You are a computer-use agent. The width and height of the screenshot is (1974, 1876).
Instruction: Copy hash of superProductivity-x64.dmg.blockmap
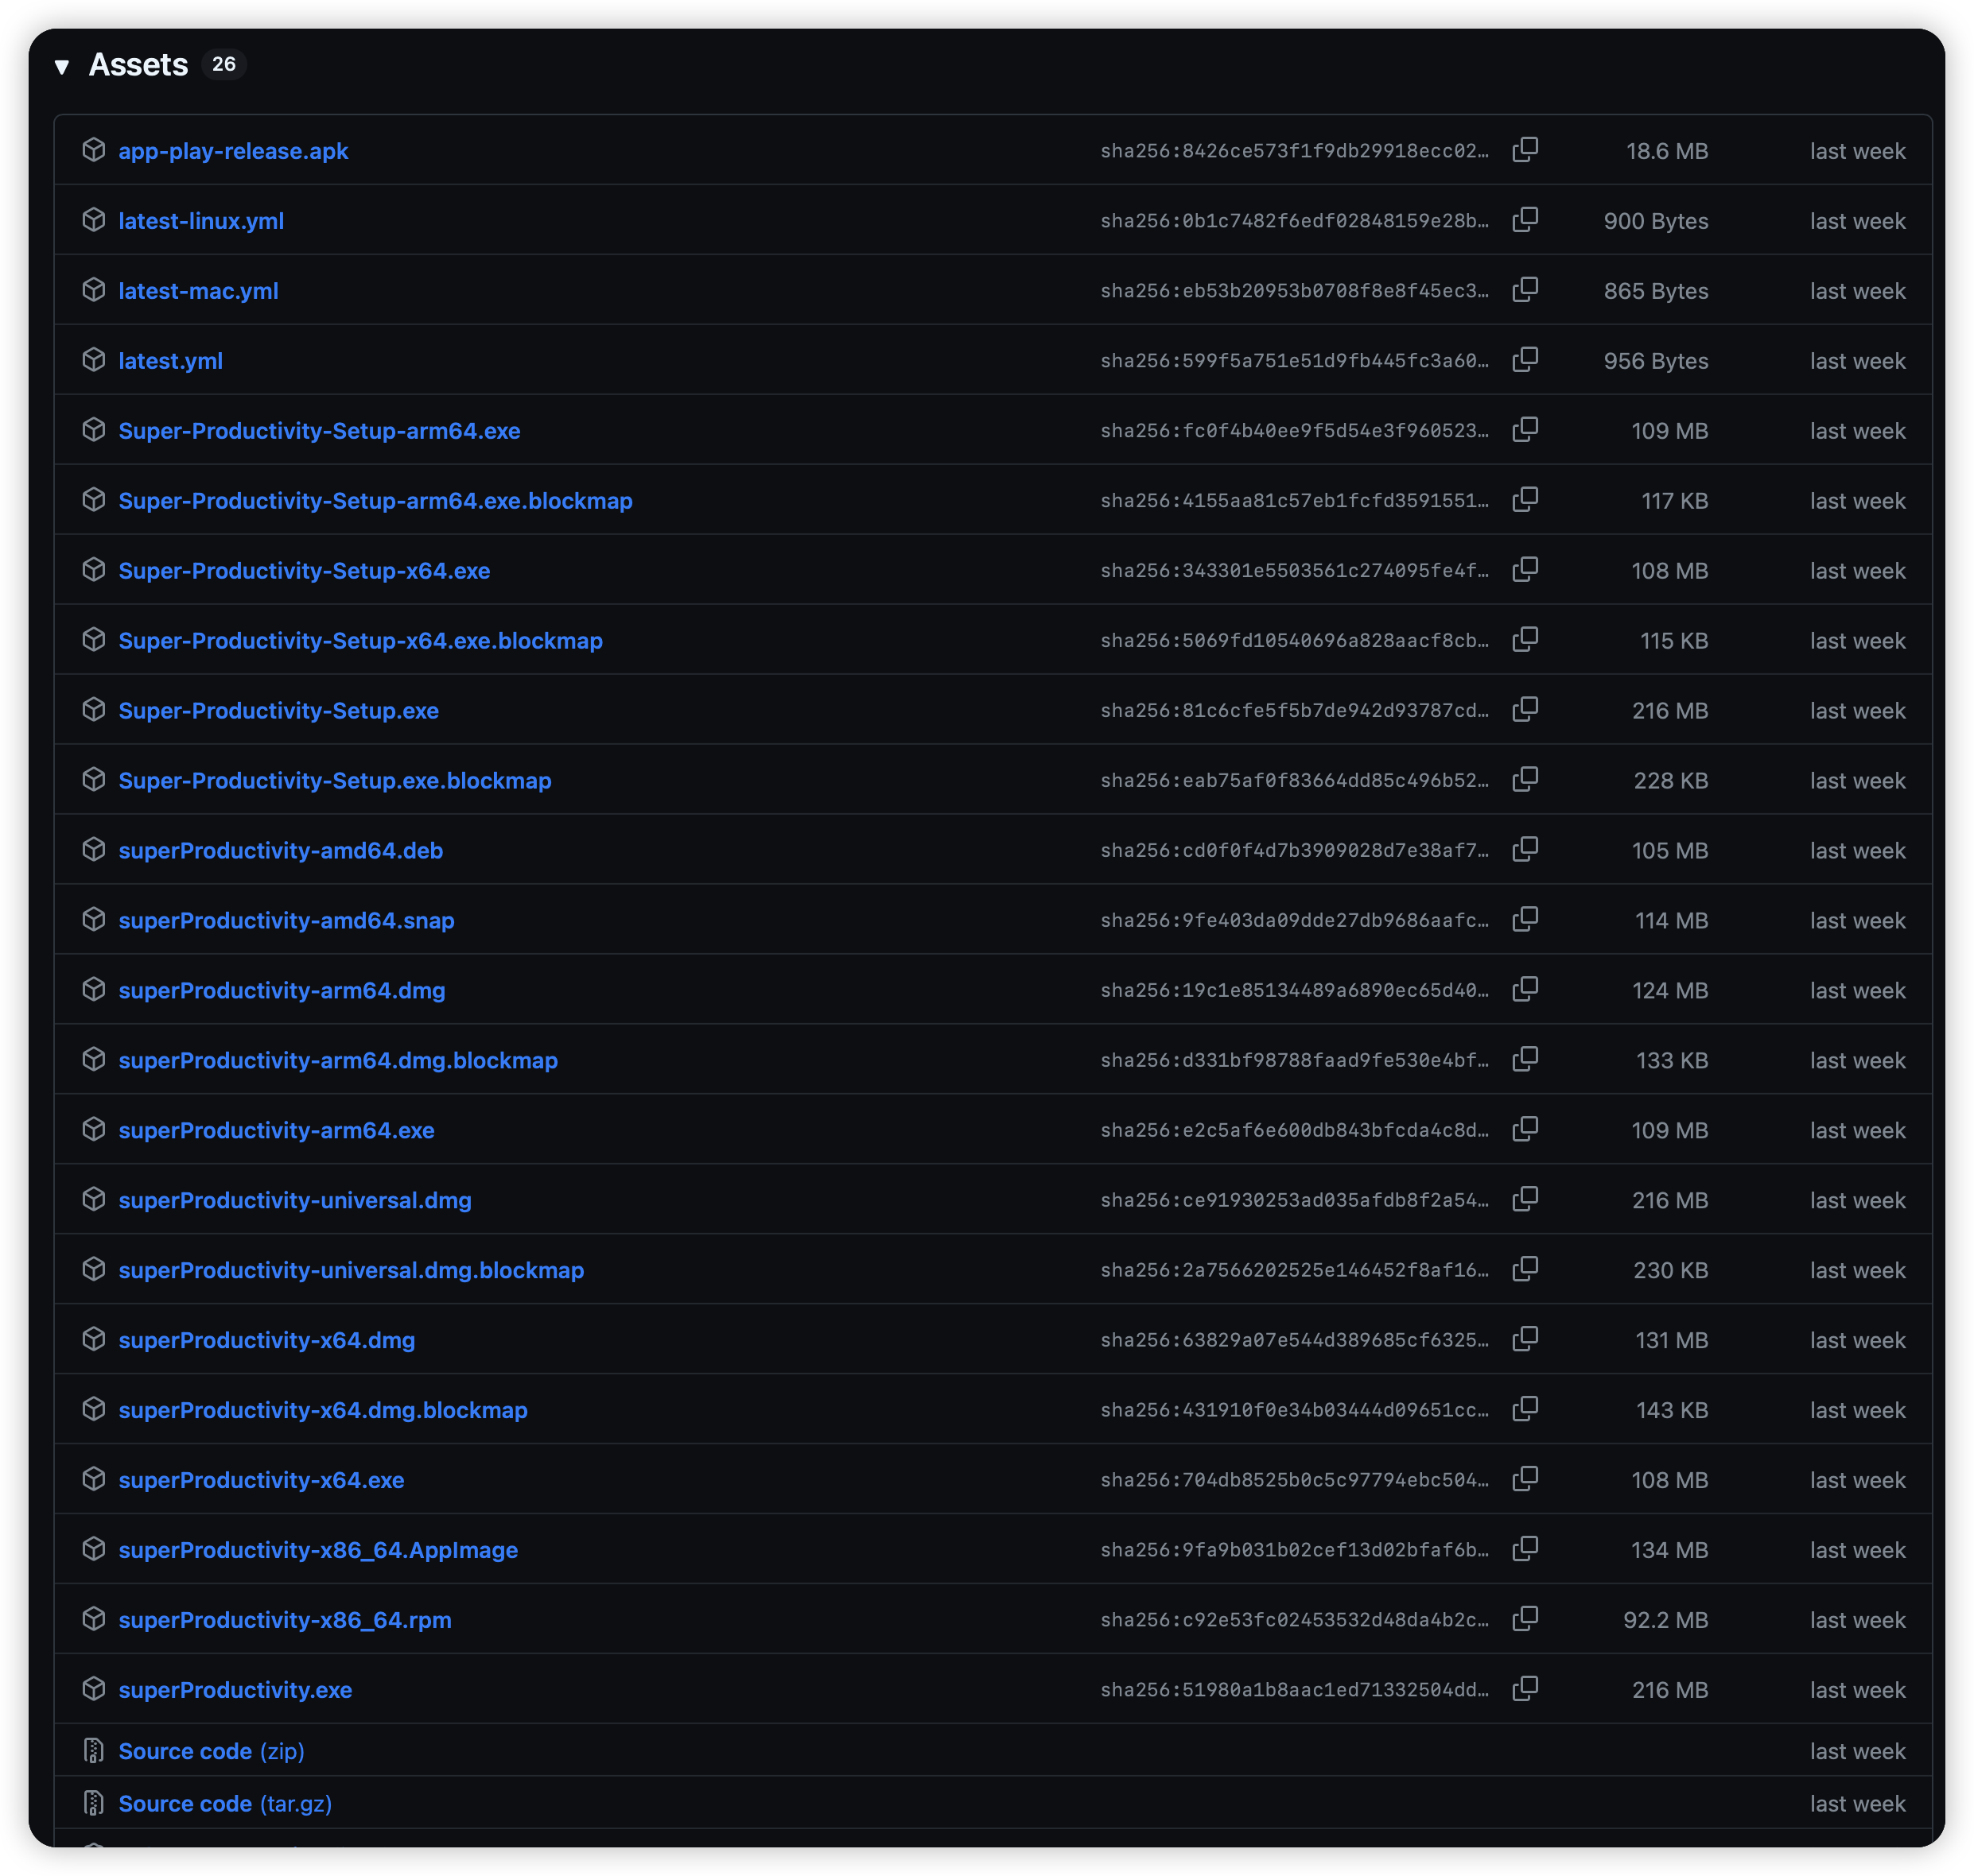[1525, 1410]
